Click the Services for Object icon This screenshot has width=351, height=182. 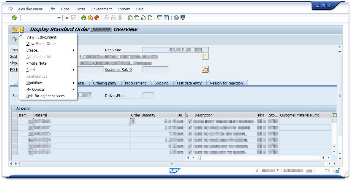coord(15,29)
